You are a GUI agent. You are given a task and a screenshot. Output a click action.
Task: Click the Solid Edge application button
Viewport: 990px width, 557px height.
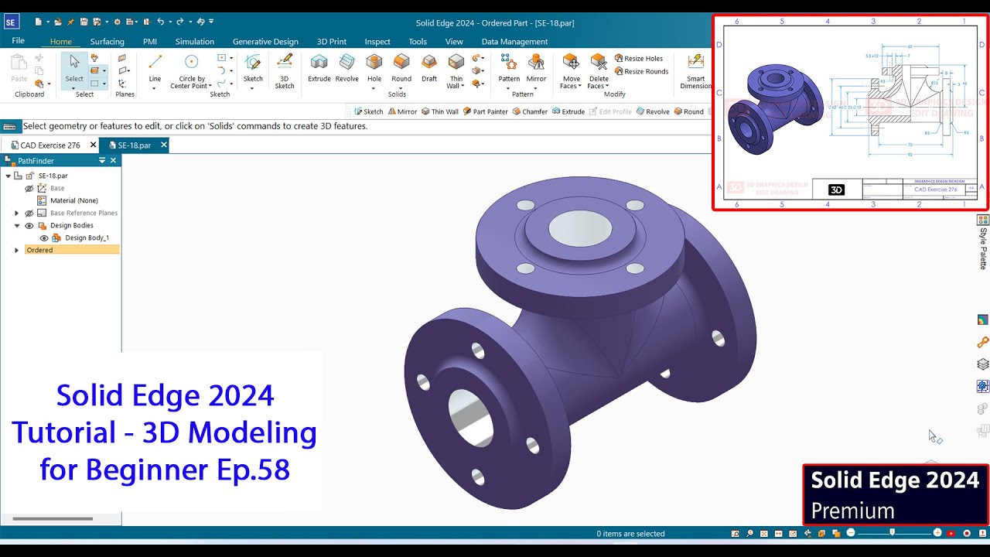(11, 22)
